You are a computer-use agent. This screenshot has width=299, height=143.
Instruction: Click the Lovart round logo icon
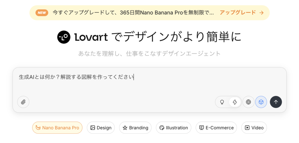(64, 37)
